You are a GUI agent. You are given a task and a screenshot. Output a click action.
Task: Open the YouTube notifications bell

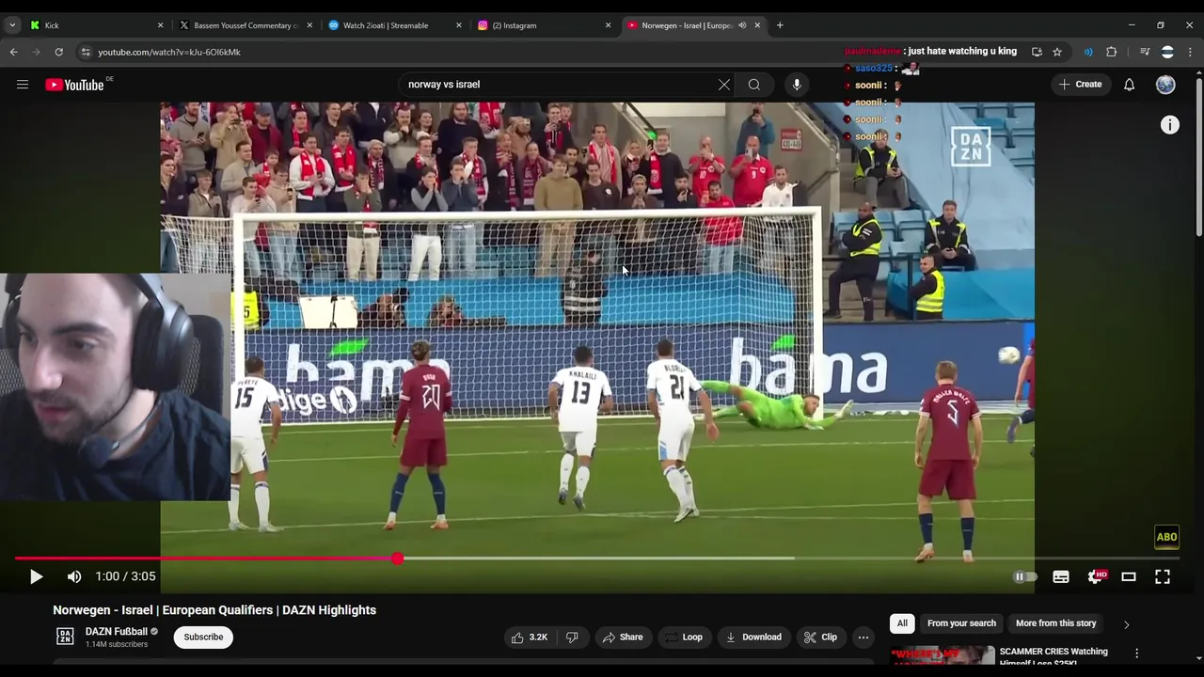click(1130, 85)
